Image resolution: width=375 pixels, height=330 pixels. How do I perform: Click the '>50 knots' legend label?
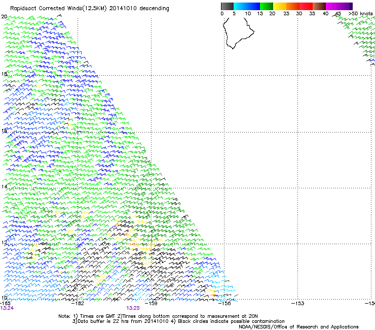pyautogui.click(x=360, y=13)
